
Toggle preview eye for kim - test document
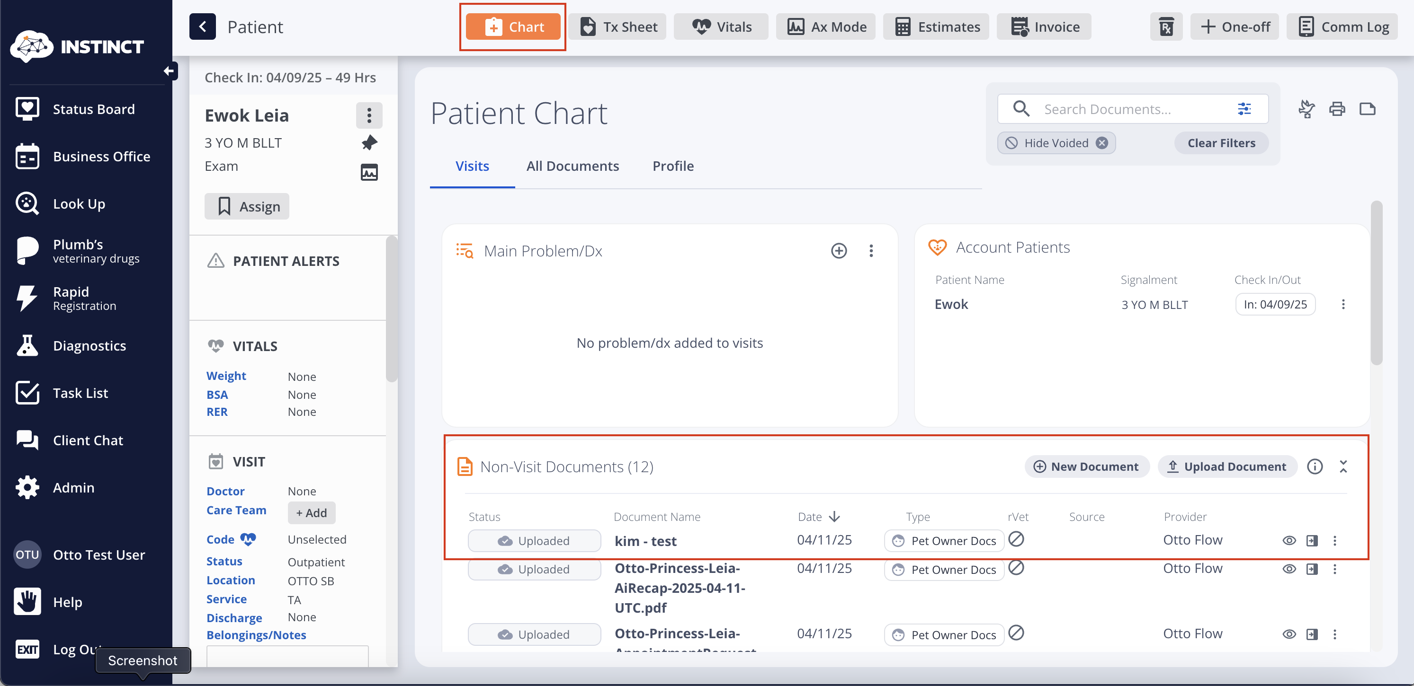pos(1289,541)
